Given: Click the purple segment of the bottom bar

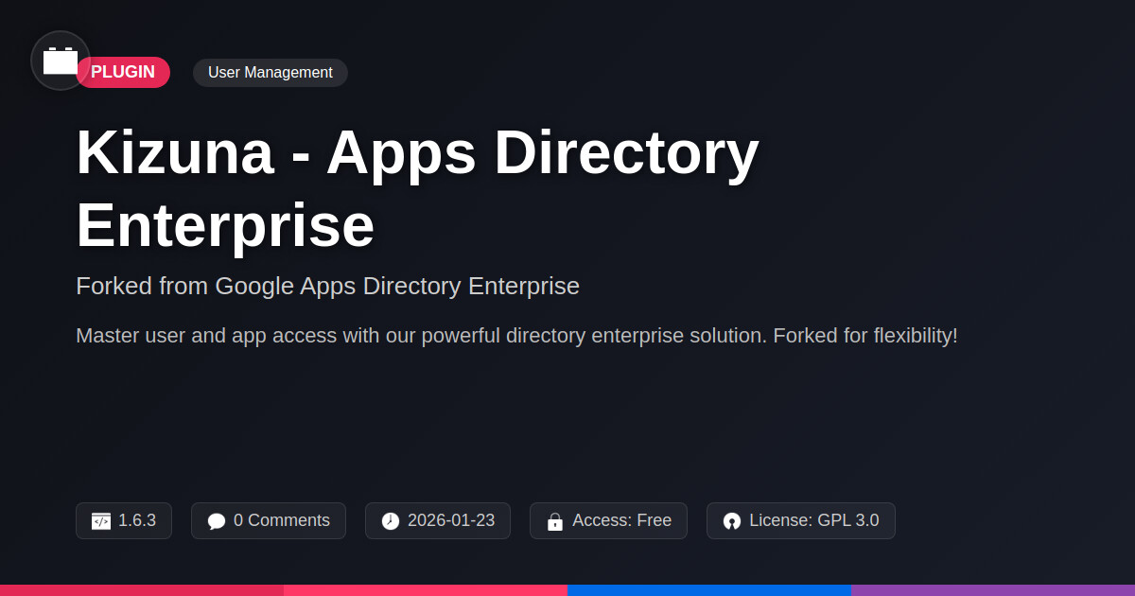Looking at the screenshot, I should coord(993,589).
